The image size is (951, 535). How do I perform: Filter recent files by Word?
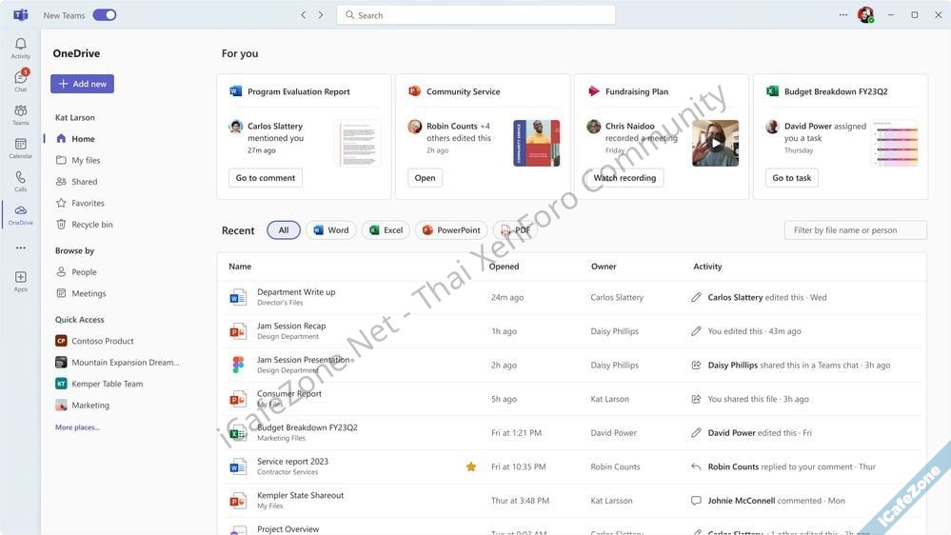click(x=330, y=230)
